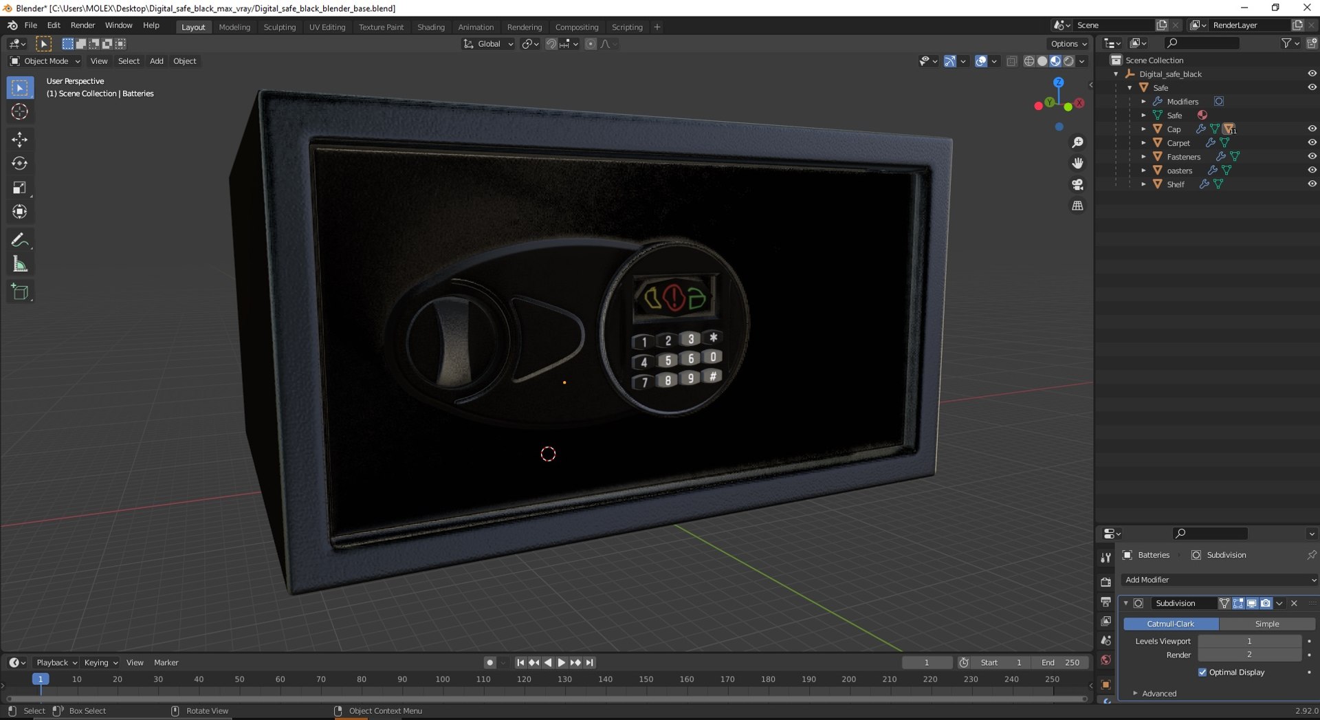Click the Render levels value field
This screenshot has height=720, width=1320.
(1249, 655)
